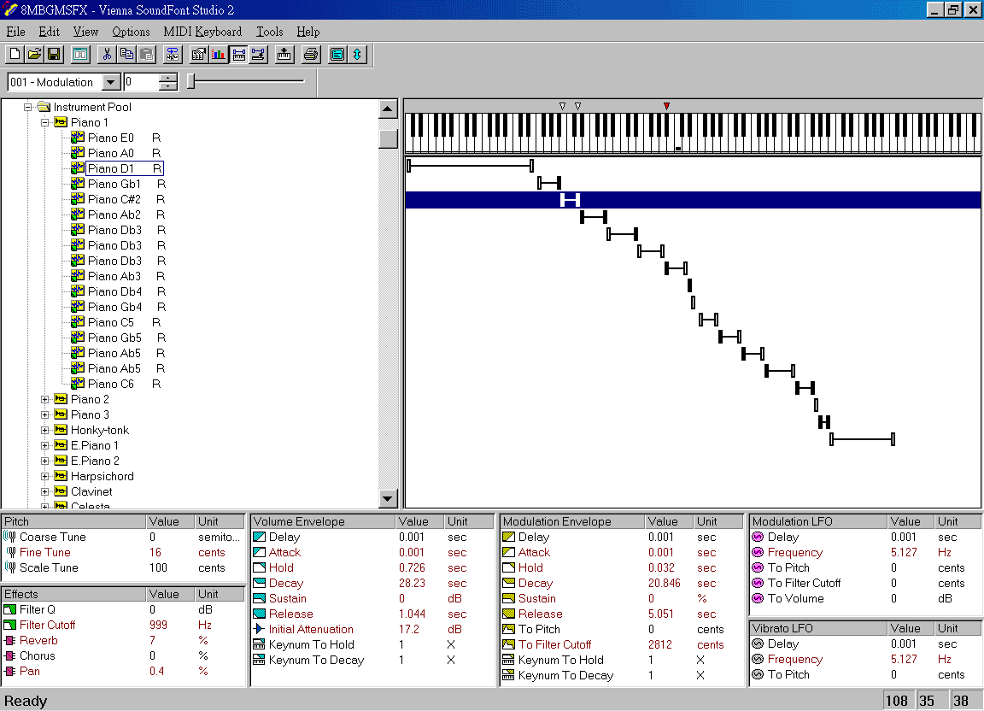Click the keyboard download toolbar icon
This screenshot has height=711, width=984.
(x=284, y=55)
